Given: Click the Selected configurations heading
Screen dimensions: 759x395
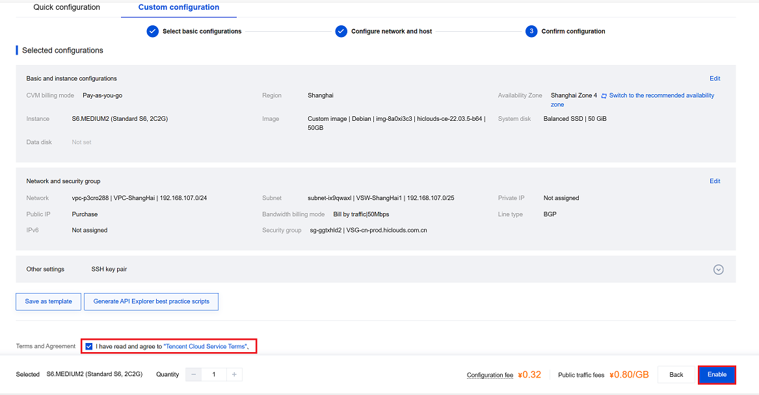Looking at the screenshot, I should pos(62,50).
